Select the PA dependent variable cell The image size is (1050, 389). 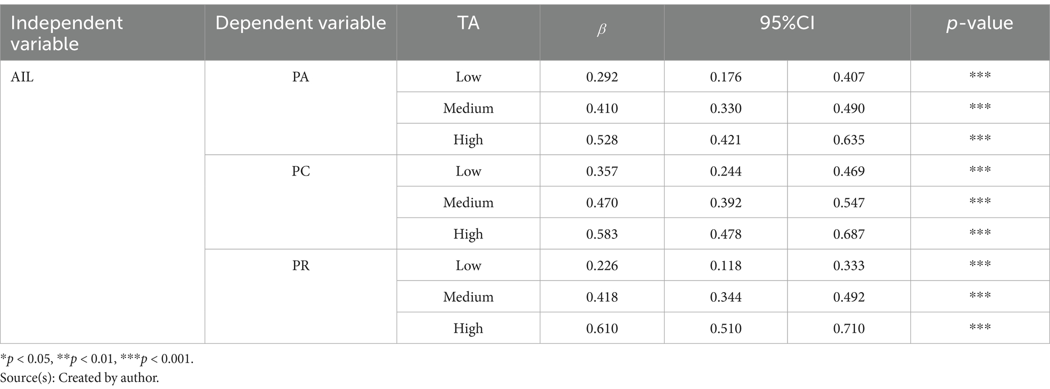click(x=301, y=77)
